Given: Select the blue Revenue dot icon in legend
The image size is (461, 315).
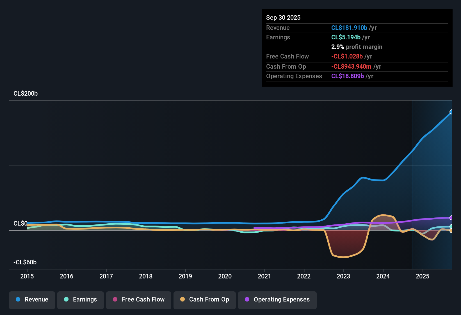Looking at the screenshot, I should (x=18, y=300).
